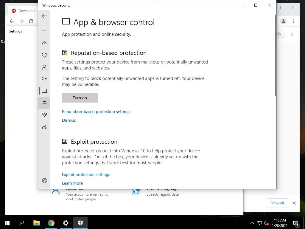Image resolution: width=305 pixels, height=229 pixels.
Task: Open Chrome three-dot menu
Action: 293,21
